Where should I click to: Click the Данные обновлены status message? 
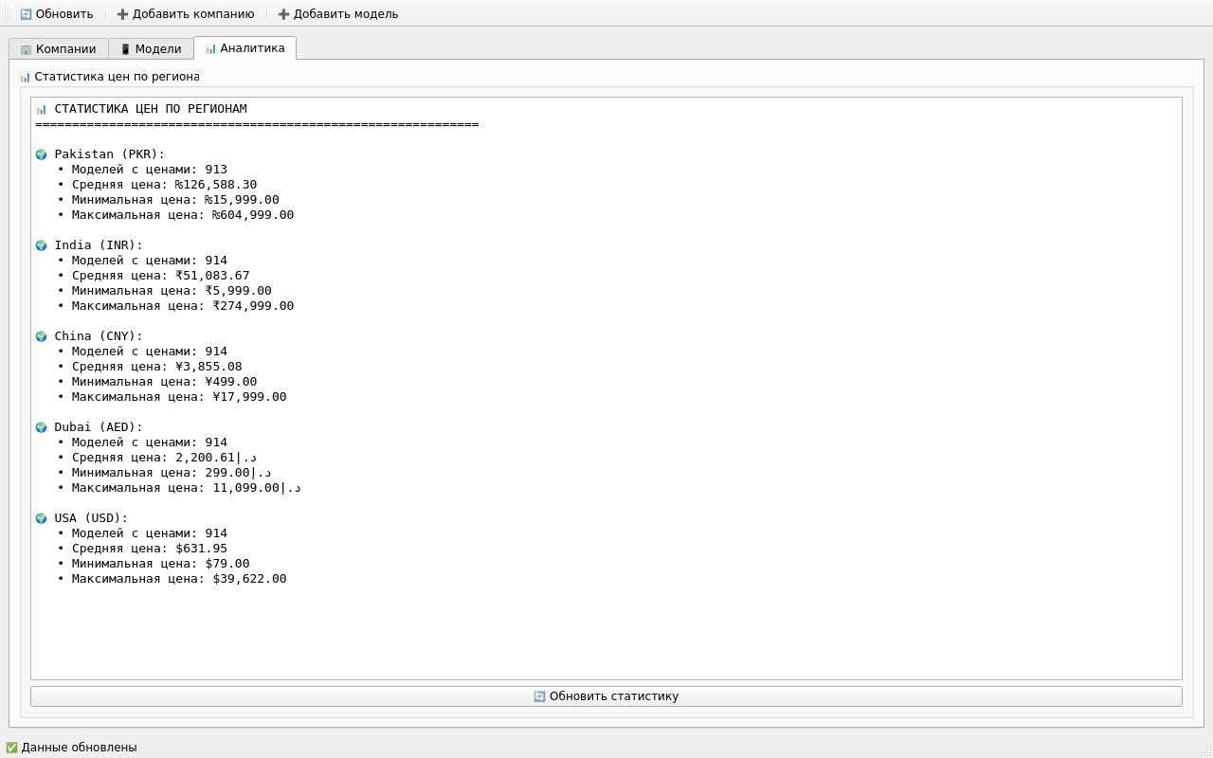[x=79, y=748]
